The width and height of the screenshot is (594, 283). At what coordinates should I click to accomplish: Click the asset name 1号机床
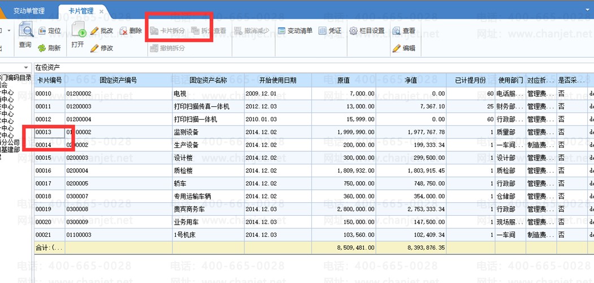pyautogui.click(x=184, y=235)
